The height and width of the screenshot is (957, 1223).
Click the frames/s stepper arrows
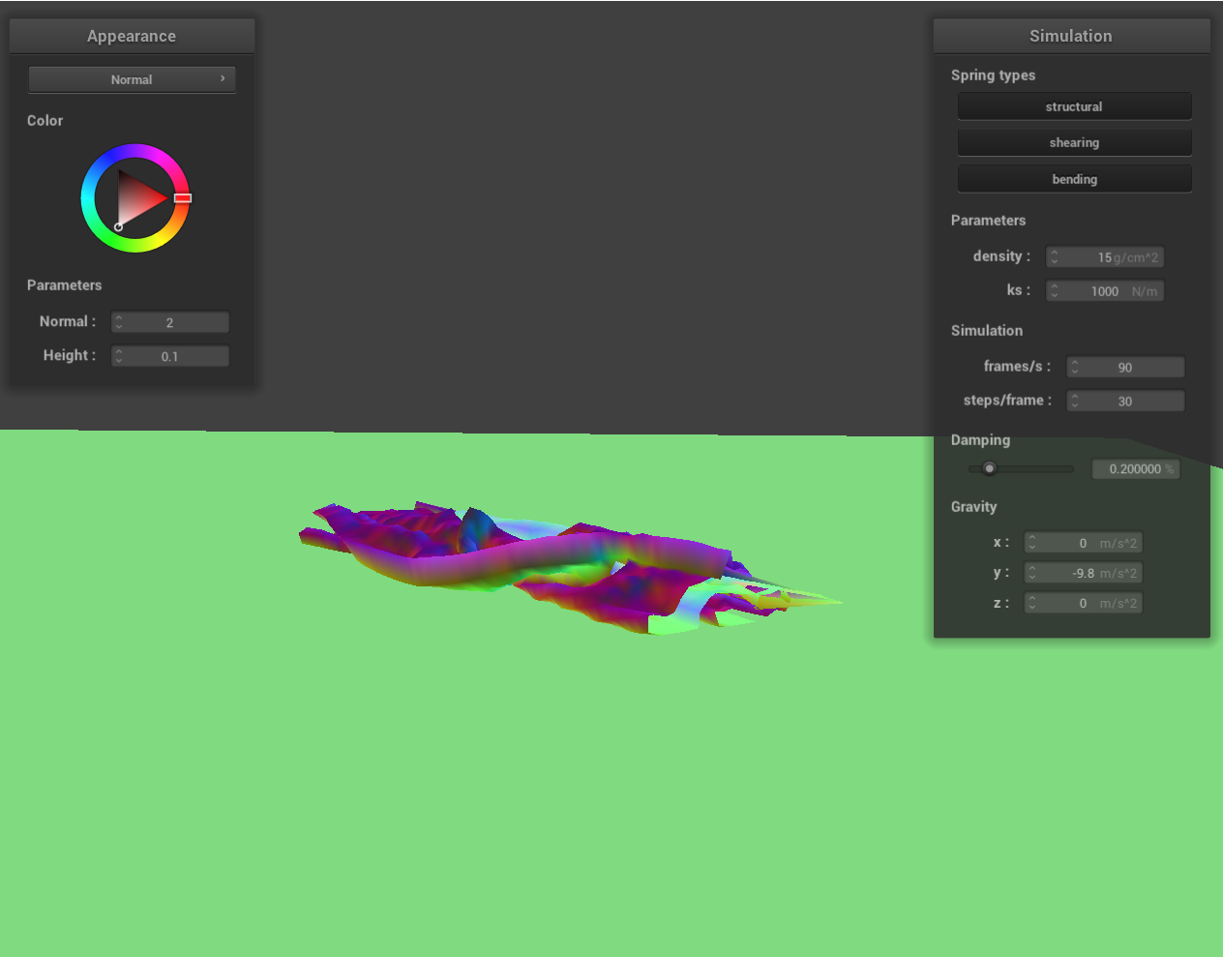coord(1075,367)
